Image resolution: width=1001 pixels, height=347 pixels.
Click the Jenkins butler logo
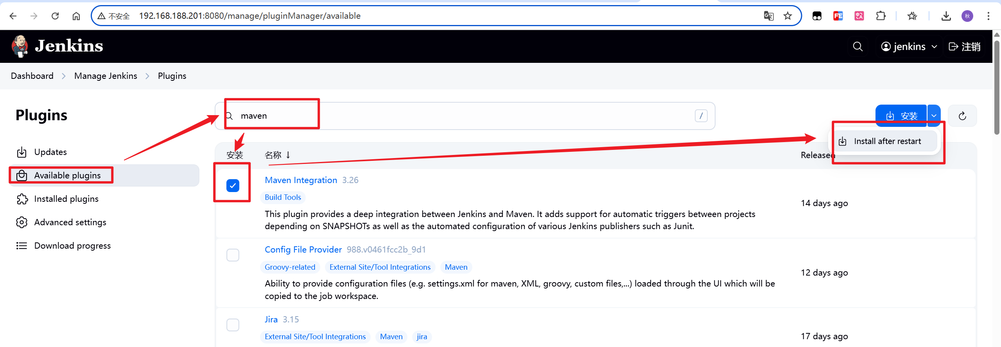click(20, 46)
